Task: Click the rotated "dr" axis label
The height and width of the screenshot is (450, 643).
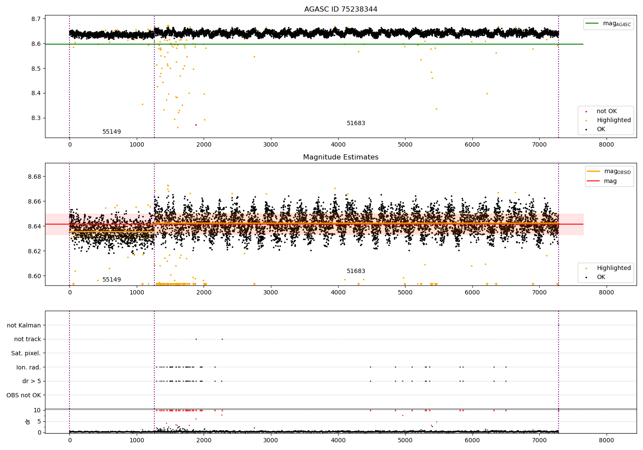Action: pos(28,421)
